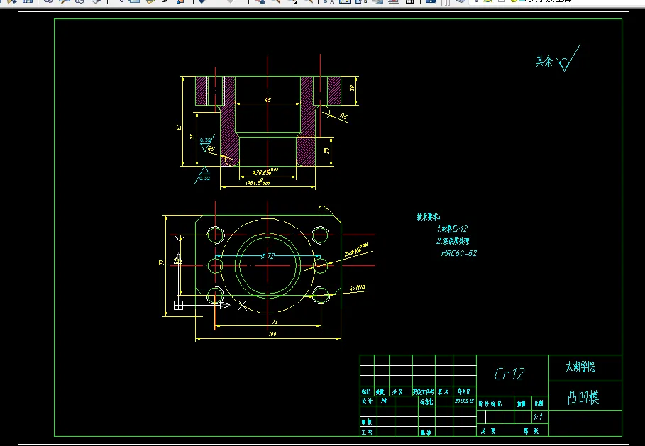Click the 45 dimension in section view
This screenshot has height=446, width=645.
(x=268, y=100)
